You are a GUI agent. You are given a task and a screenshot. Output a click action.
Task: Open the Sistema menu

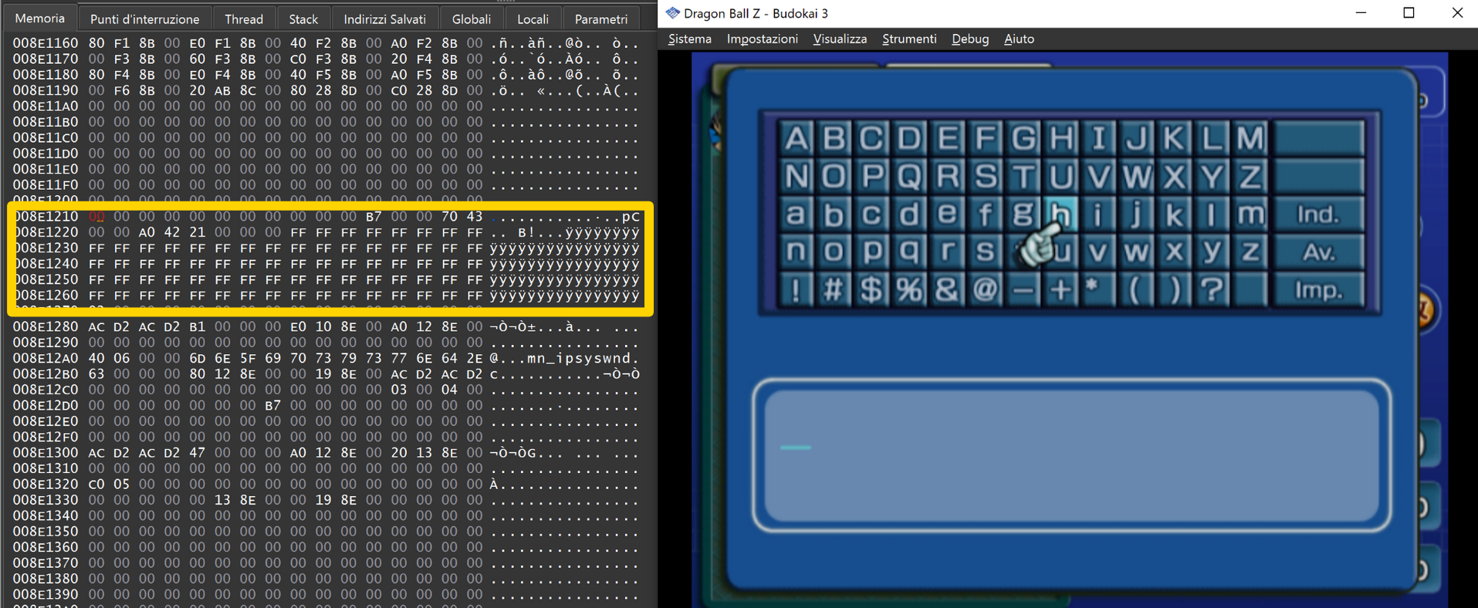point(689,39)
